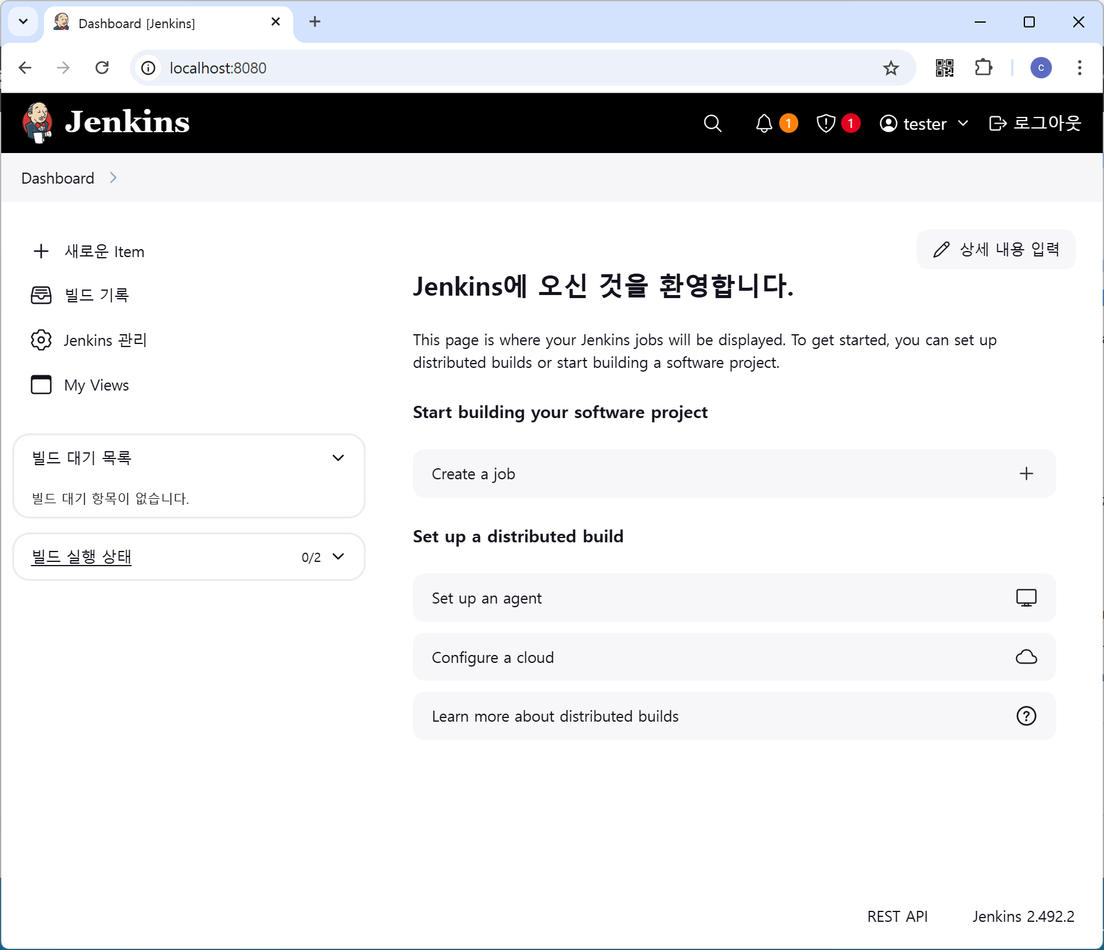Click the tester user avatar icon
Viewport: 1104px width, 950px height.
point(888,123)
